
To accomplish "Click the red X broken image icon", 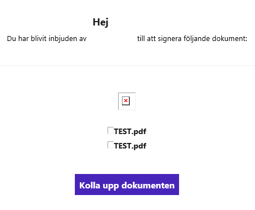I will pyautogui.click(x=126, y=101).
